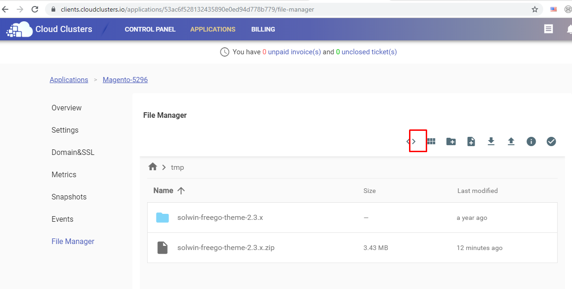Bookmark page with star icon
Viewport: 572px width, 289px height.
(535, 9)
